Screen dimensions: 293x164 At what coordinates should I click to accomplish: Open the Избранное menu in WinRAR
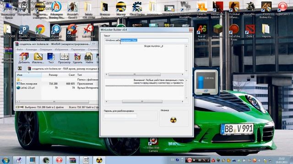61,50
